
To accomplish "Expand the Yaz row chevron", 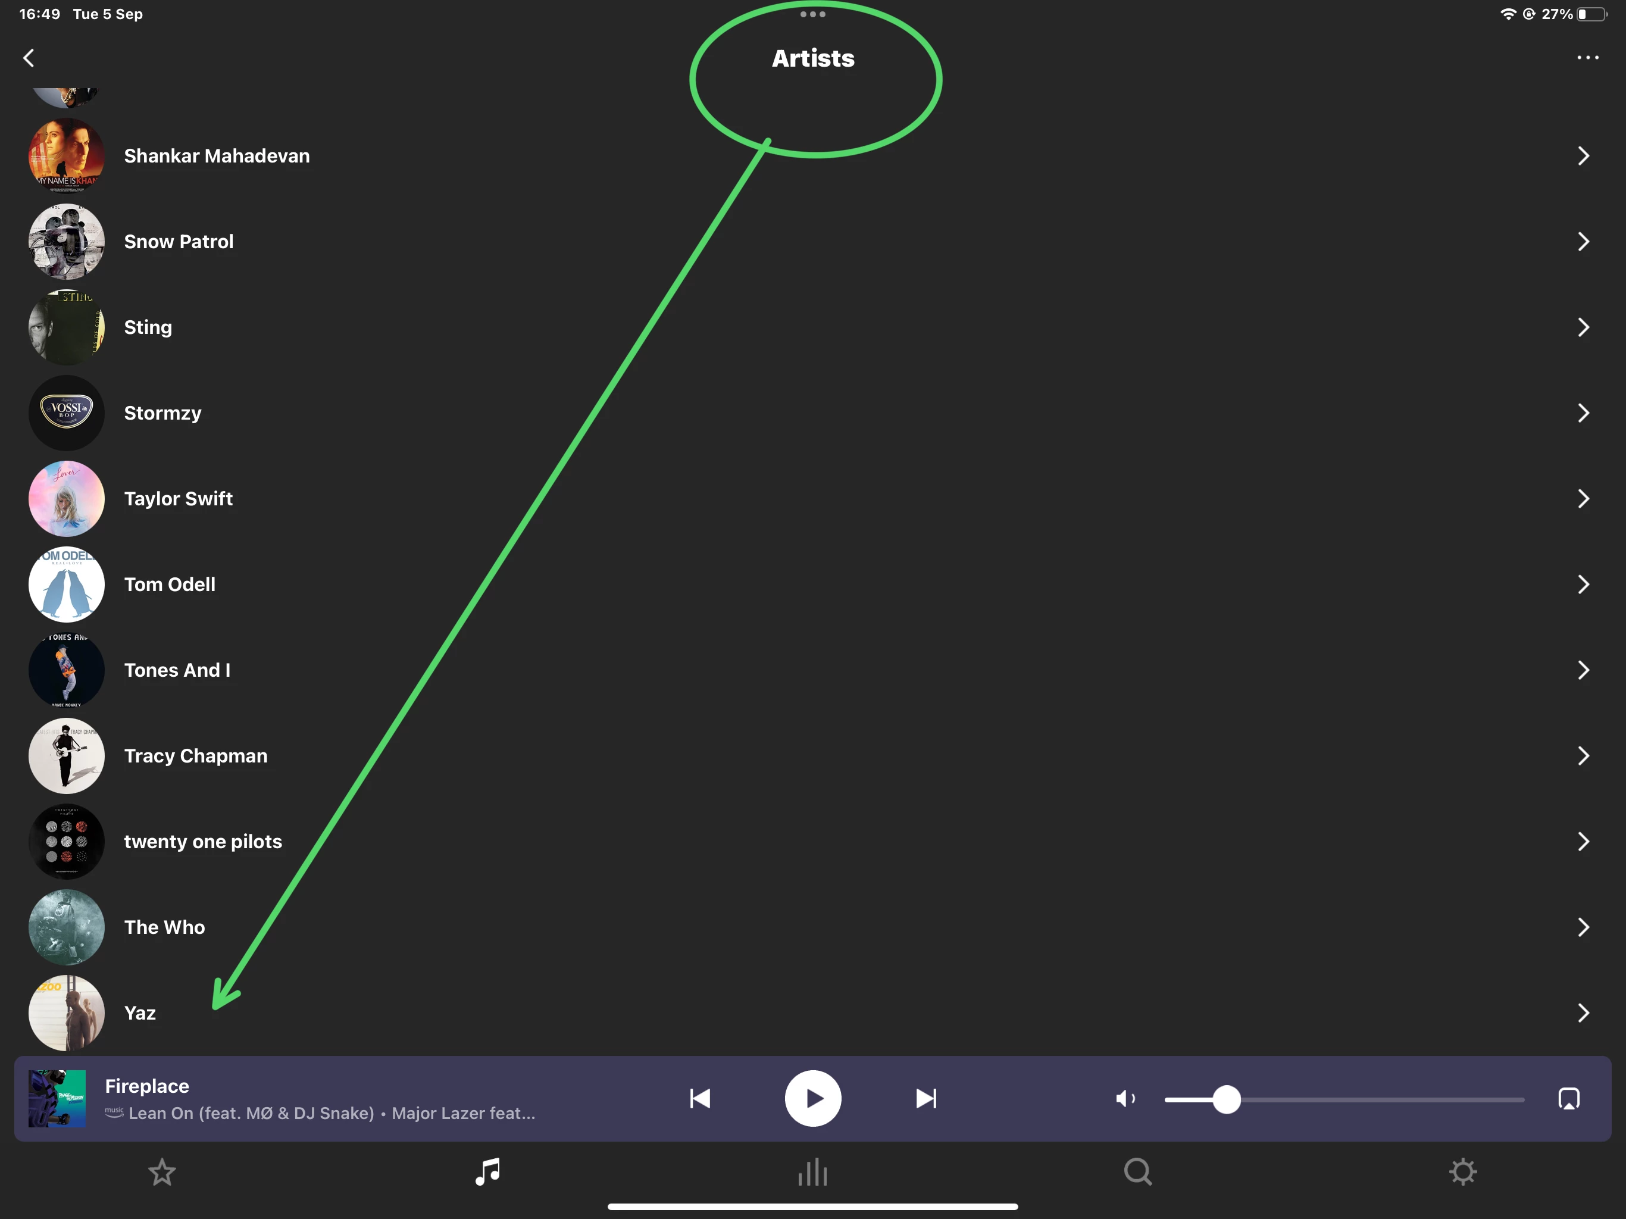I will pyautogui.click(x=1583, y=1013).
